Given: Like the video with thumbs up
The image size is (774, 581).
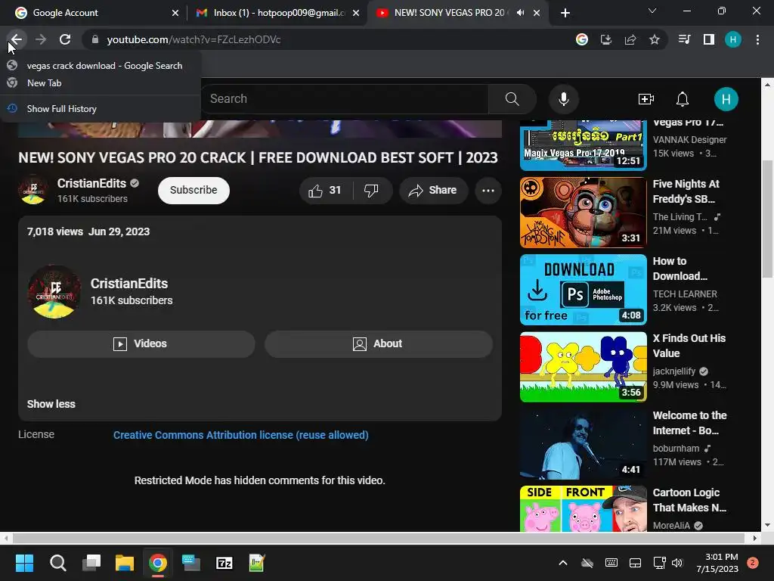Looking at the screenshot, I should (325, 190).
